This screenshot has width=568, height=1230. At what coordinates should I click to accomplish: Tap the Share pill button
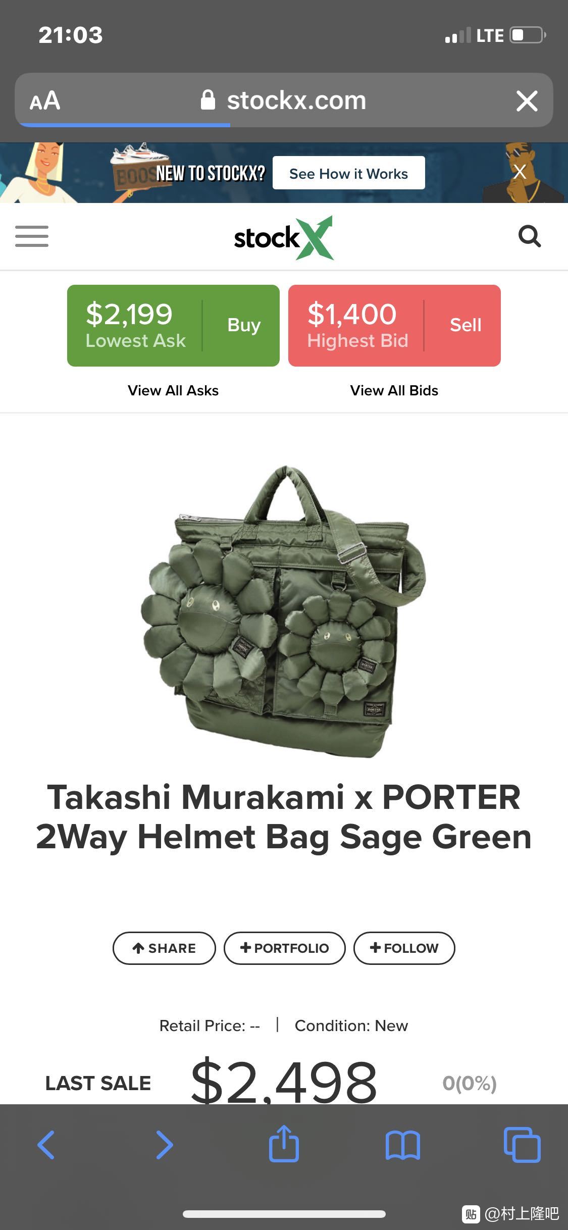pyautogui.click(x=164, y=948)
